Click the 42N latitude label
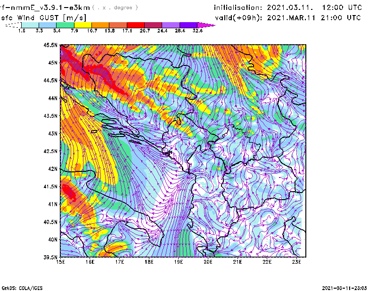377x291 pixels. (x=53, y=169)
